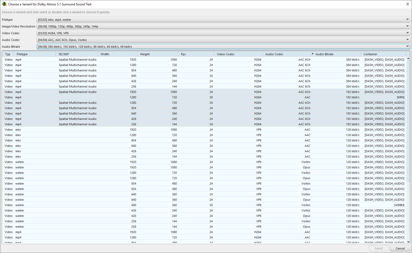Click the vertical scrollbar thumb
The width and height of the screenshot is (412, 253).
pyautogui.click(x=408, y=121)
